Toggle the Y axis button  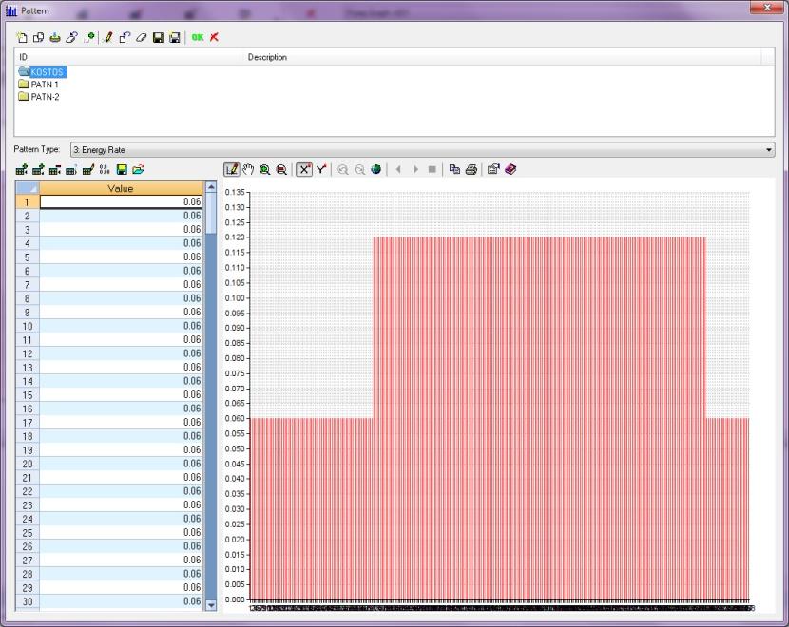click(321, 169)
